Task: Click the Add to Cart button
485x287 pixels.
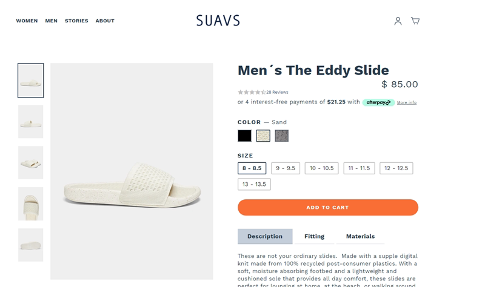Action: (327, 208)
